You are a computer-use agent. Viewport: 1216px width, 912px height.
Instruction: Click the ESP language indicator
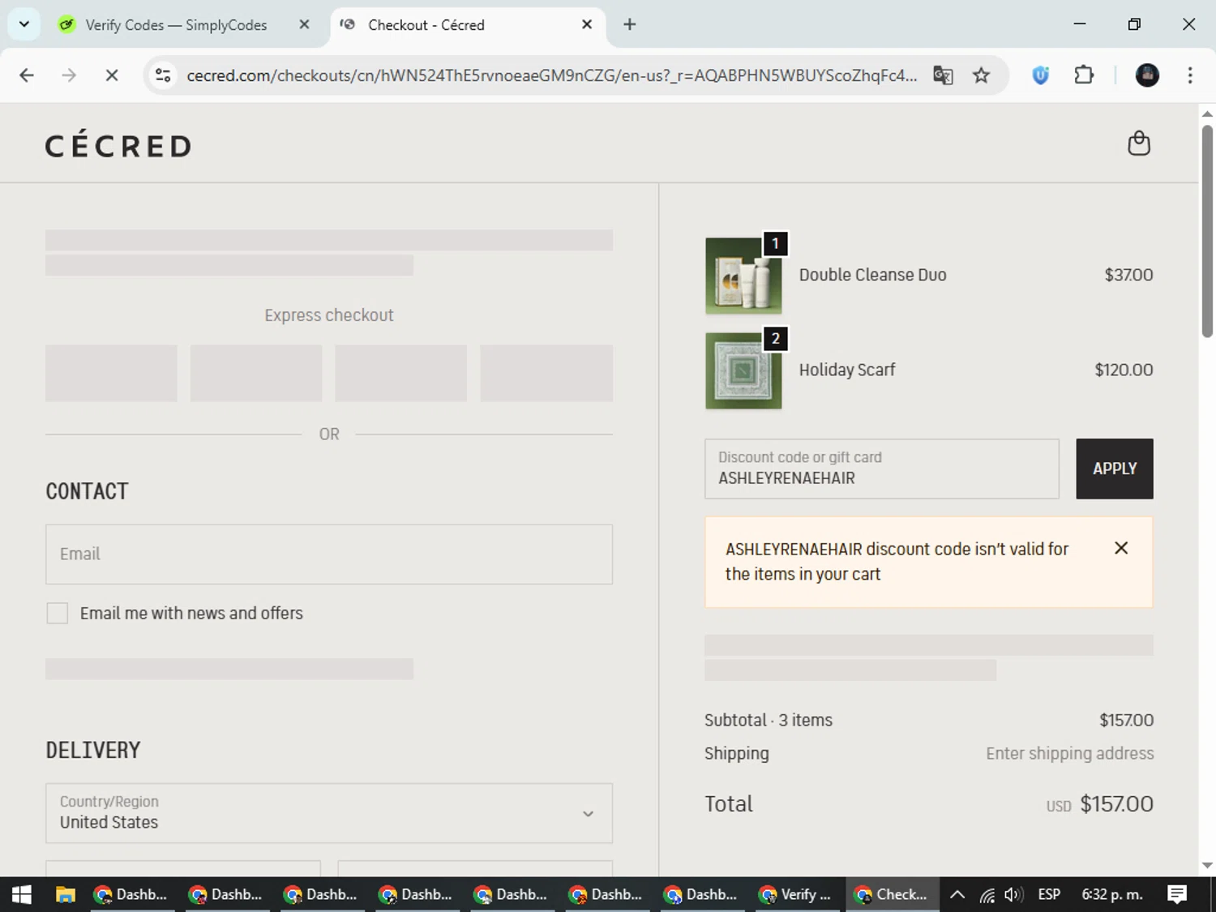tap(1049, 894)
